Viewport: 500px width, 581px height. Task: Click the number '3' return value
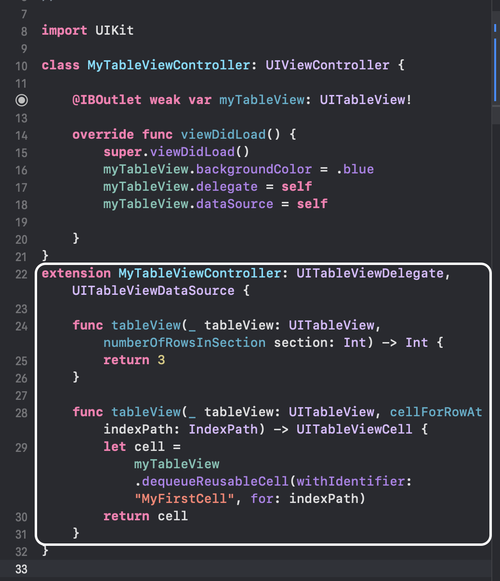point(161,360)
